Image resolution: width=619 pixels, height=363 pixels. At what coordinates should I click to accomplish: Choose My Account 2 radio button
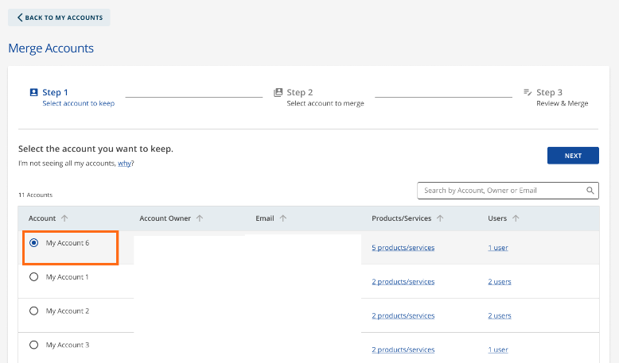point(33,311)
